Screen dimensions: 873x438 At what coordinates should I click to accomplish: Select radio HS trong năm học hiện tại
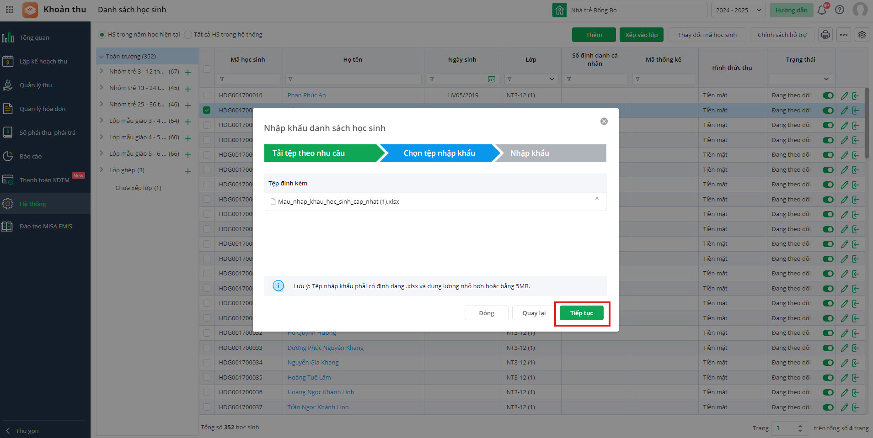(102, 35)
